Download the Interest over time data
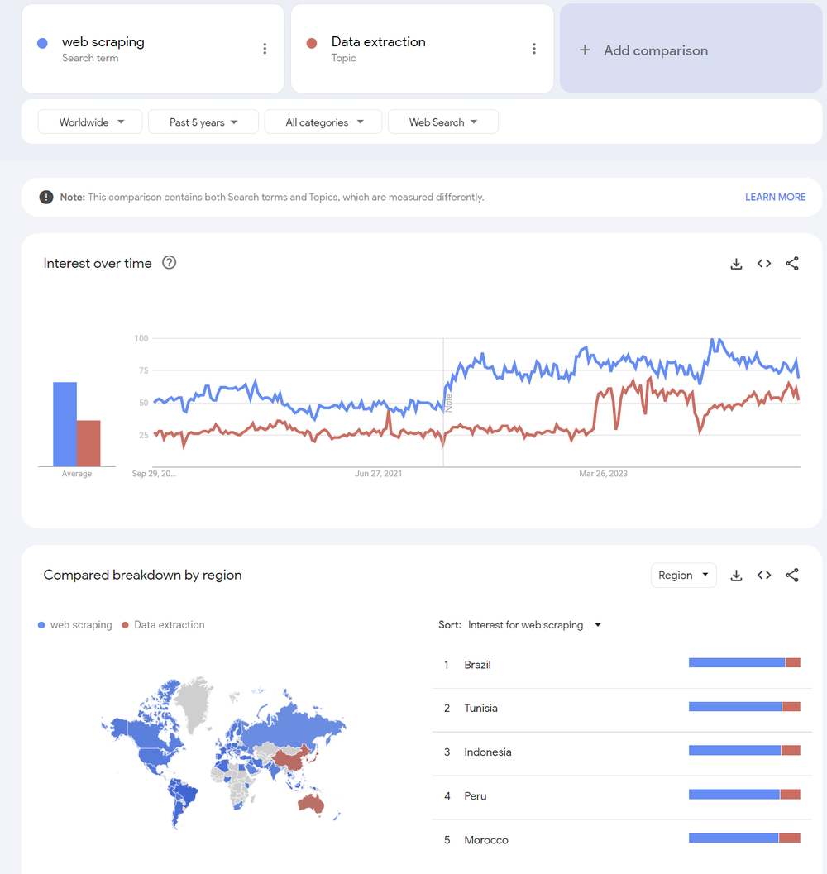827x874 pixels. (x=736, y=263)
